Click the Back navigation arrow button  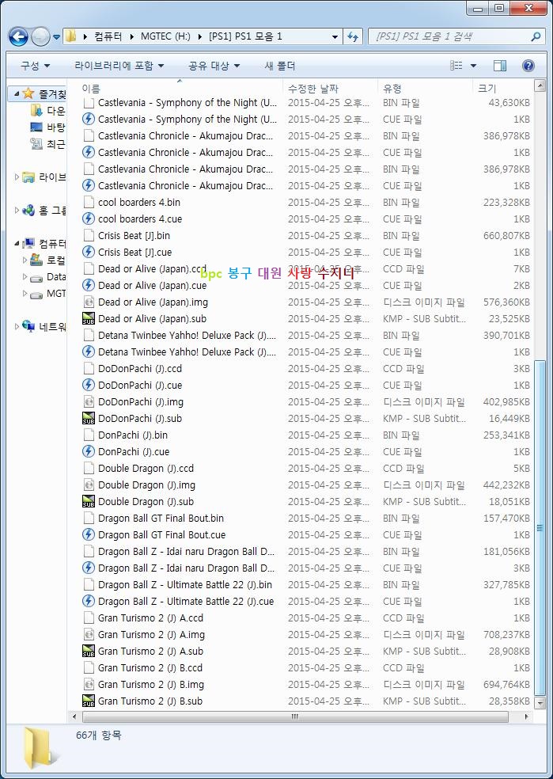tap(18, 36)
